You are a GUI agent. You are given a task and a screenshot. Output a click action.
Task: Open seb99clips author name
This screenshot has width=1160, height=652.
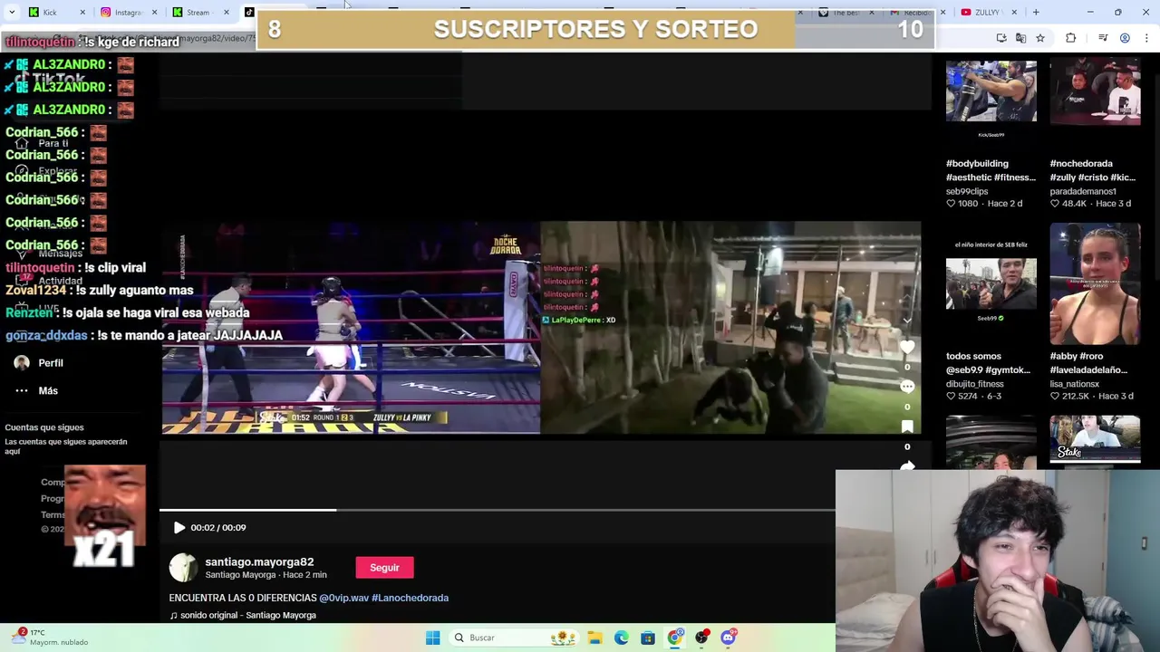967,192
